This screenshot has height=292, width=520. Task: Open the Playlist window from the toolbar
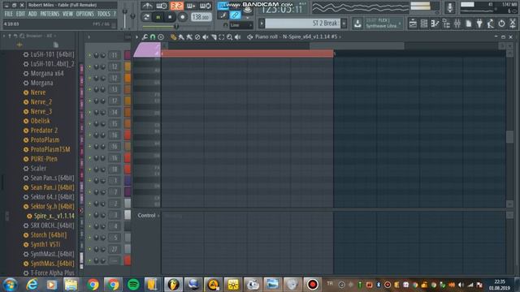413,24
